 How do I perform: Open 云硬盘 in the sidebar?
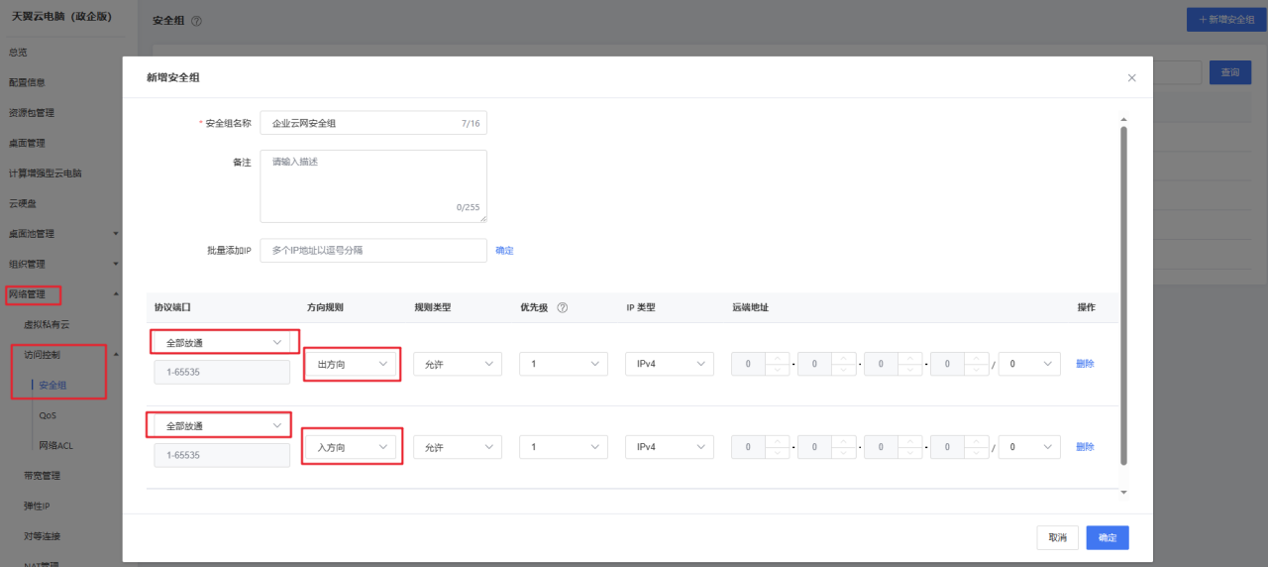click(22, 203)
